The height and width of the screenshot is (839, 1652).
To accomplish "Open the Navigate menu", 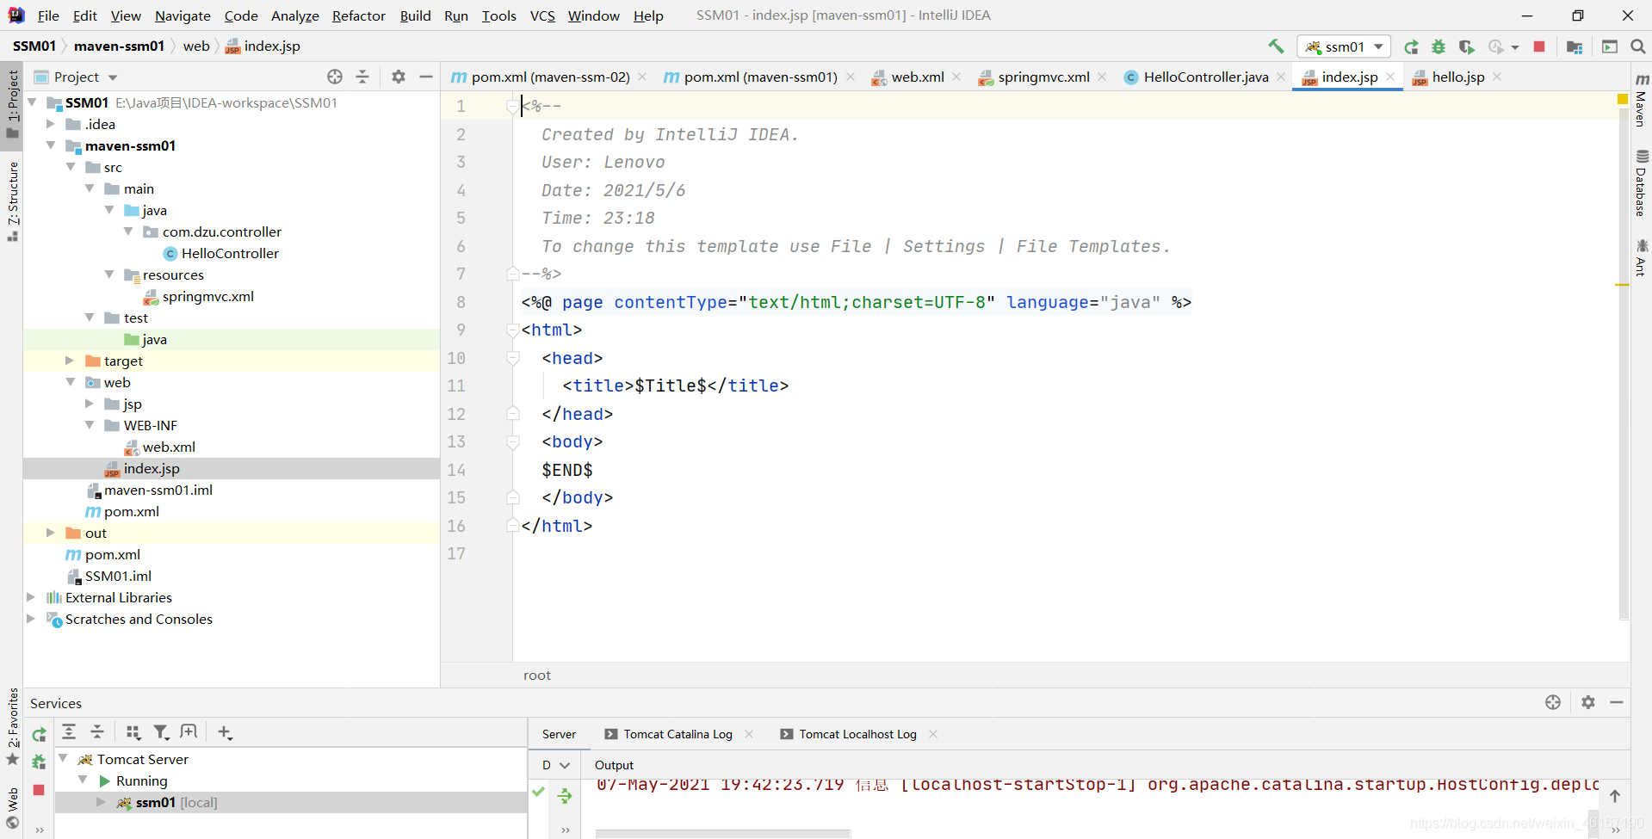I will pyautogui.click(x=183, y=15).
